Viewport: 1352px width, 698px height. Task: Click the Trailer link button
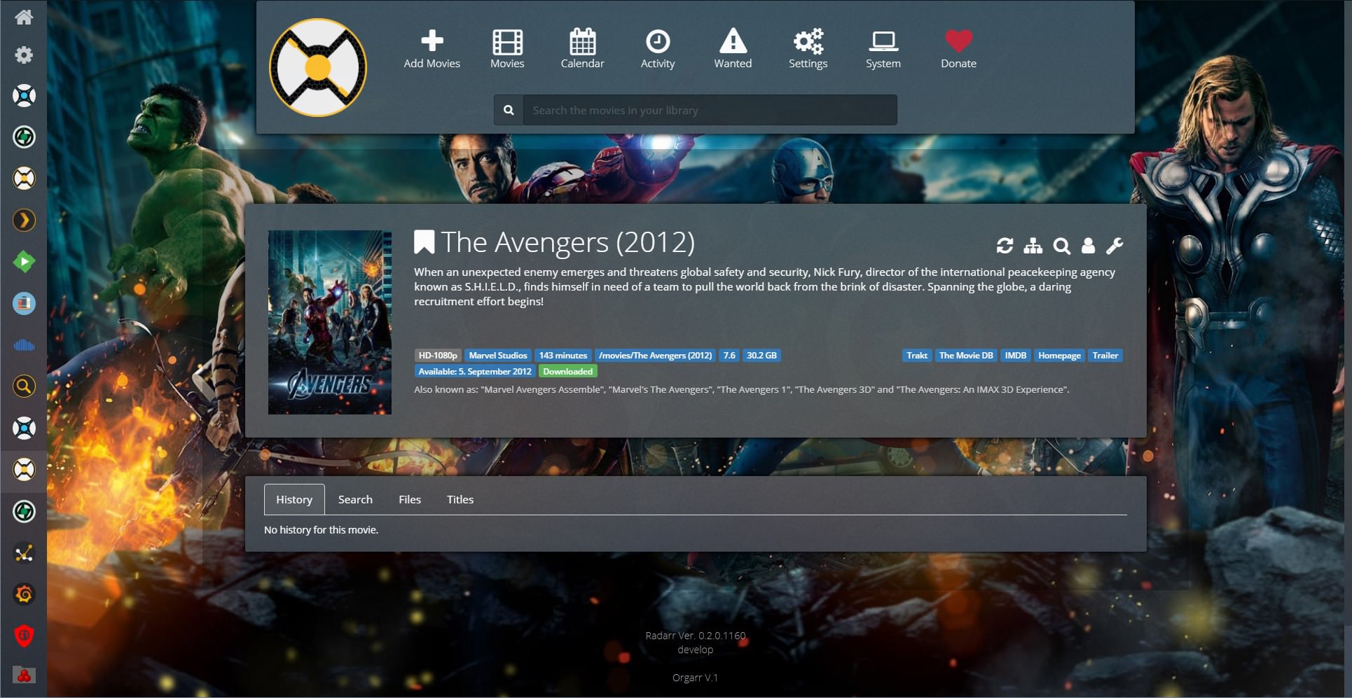click(x=1105, y=356)
